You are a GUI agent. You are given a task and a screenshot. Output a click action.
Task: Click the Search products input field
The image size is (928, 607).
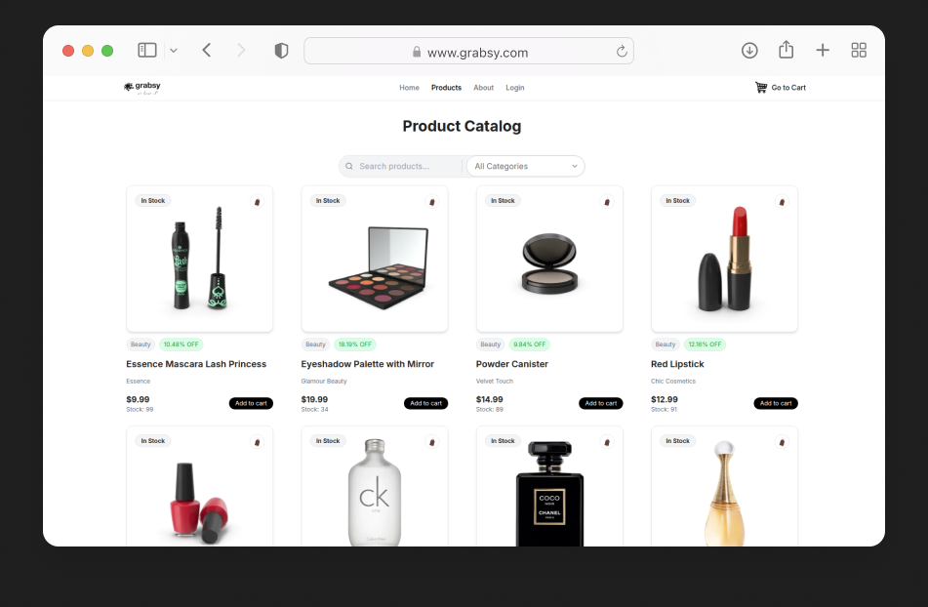(x=405, y=167)
